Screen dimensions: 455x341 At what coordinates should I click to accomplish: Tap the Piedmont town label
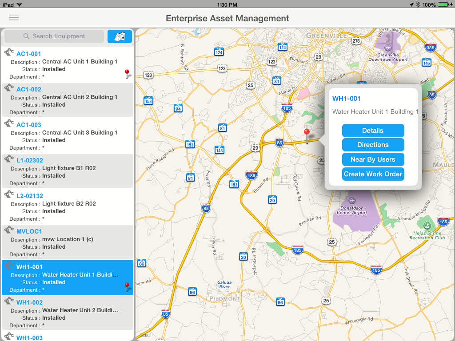224,299
